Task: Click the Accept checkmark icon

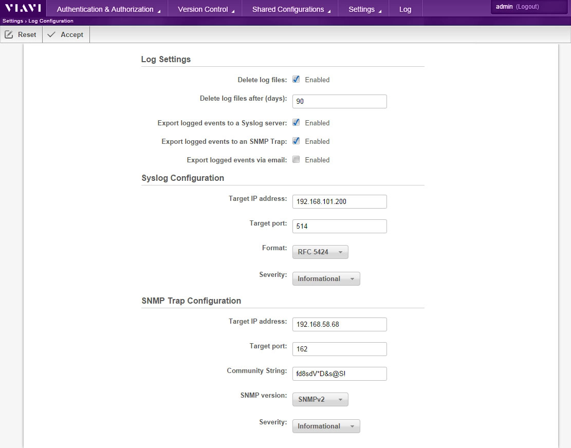Action: (51, 34)
